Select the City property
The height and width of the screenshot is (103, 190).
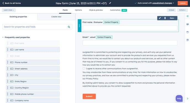point(33,75)
